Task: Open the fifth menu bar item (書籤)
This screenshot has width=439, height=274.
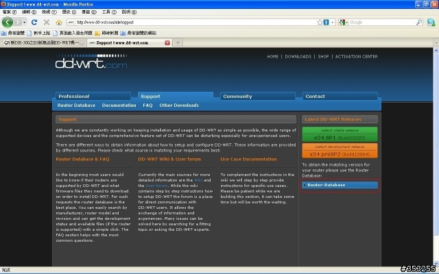Action: click(x=89, y=12)
